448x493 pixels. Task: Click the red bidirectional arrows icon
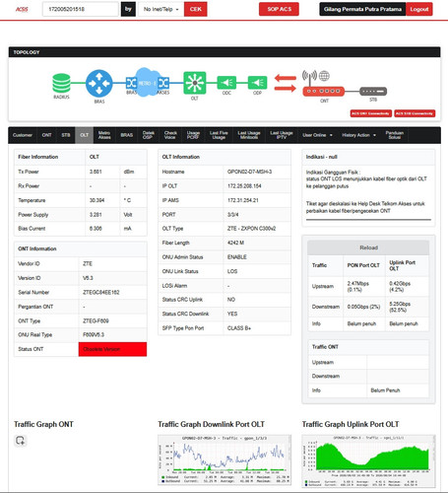point(286,83)
